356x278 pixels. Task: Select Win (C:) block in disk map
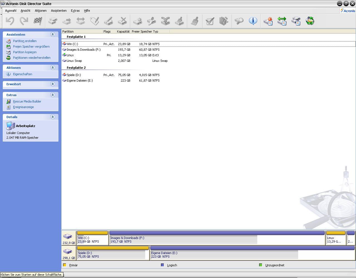[x=93, y=238]
